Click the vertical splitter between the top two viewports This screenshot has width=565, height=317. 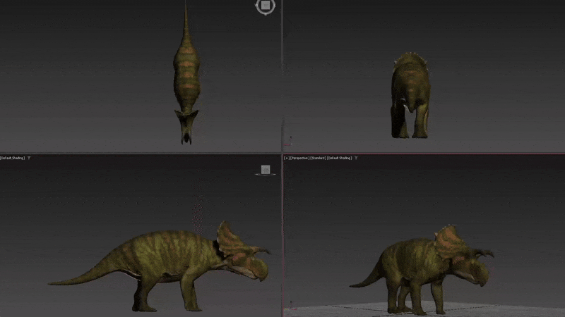coord(282,75)
